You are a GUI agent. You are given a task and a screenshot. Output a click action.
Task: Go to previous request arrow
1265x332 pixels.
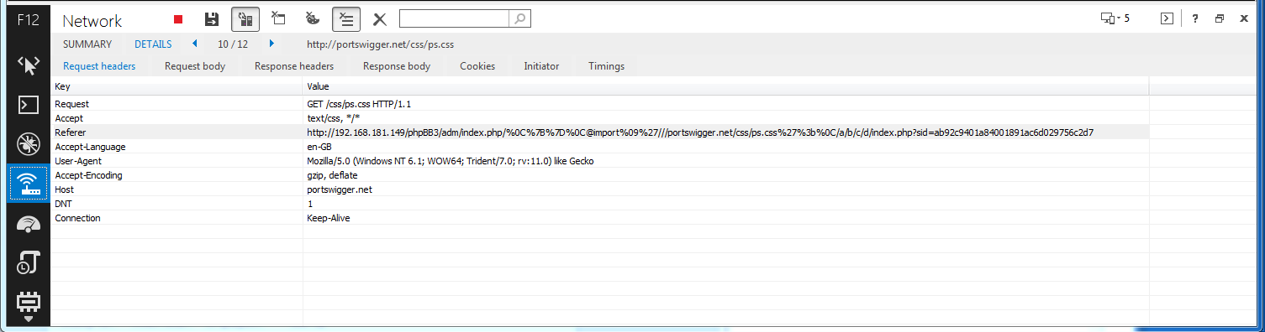pos(195,44)
